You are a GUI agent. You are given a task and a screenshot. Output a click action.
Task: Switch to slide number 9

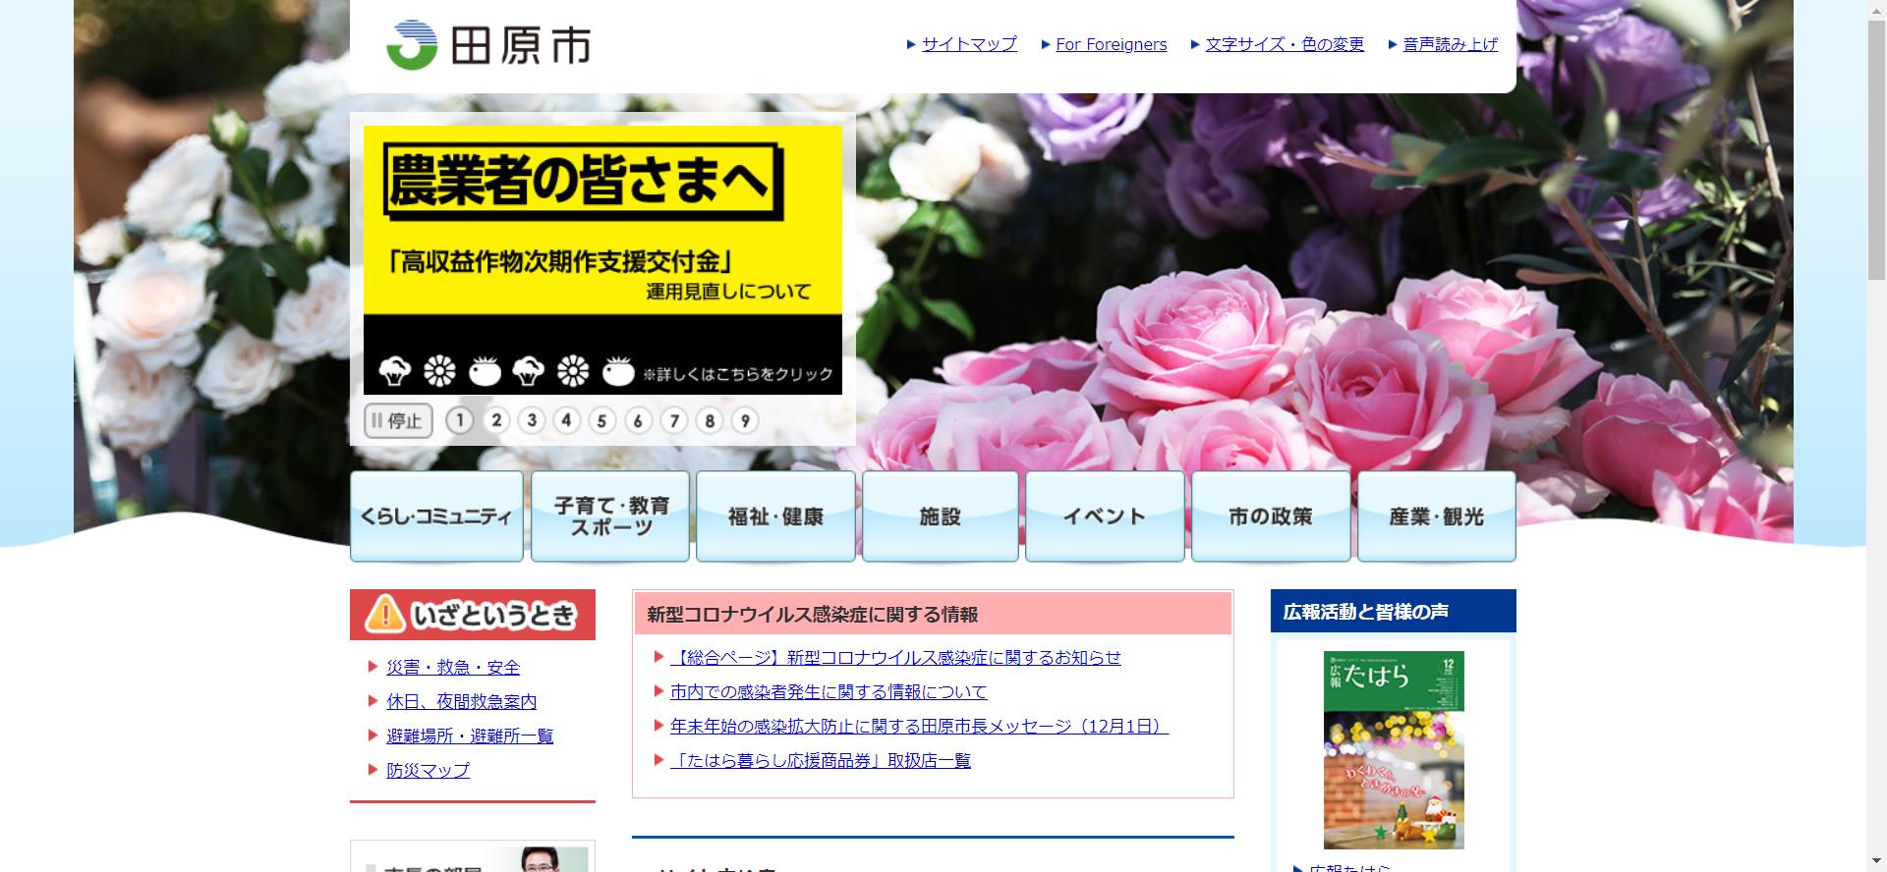coord(745,421)
